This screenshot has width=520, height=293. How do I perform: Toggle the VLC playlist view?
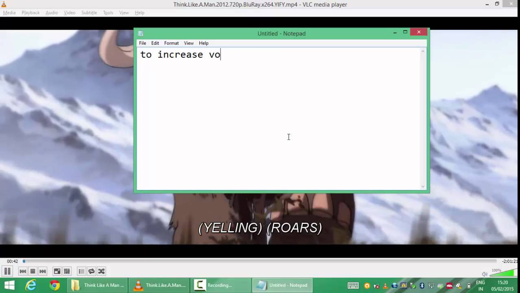[x=81, y=271]
